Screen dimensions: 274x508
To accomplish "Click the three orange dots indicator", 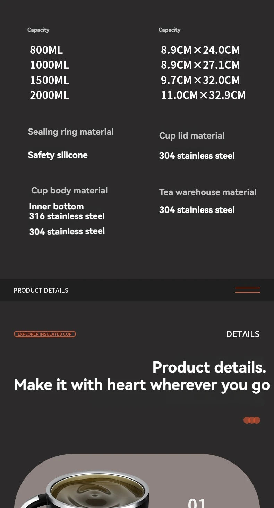I will 251,420.
